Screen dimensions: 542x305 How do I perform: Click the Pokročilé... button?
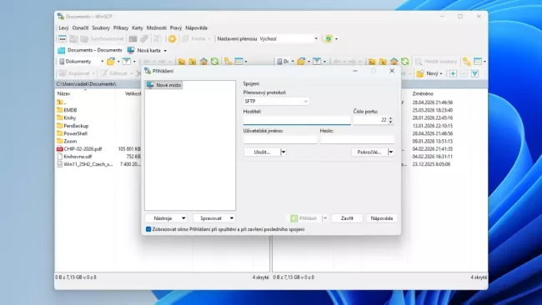pos(369,152)
